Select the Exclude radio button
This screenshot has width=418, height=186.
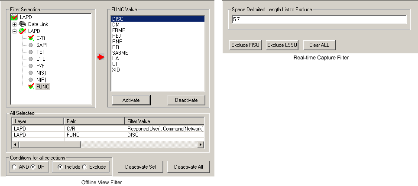click(84, 167)
